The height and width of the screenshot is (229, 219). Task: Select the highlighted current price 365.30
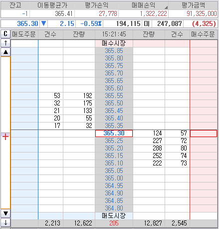point(114,133)
